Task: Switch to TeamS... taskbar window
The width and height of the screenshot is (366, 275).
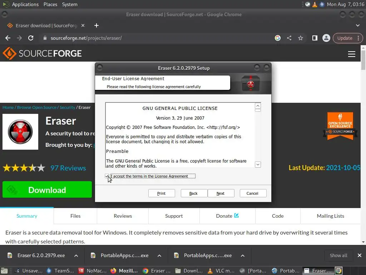Action: pos(60,271)
